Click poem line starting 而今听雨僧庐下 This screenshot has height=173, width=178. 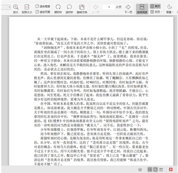[x=94, y=134]
